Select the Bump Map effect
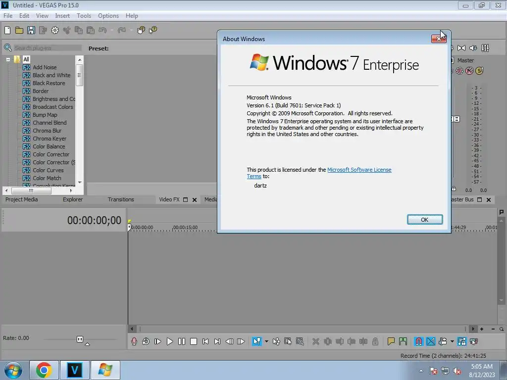This screenshot has height=380, width=507. click(x=45, y=115)
